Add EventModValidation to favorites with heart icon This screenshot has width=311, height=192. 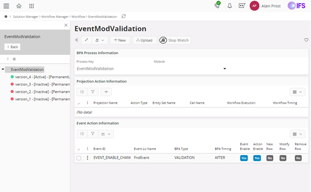[306, 40]
